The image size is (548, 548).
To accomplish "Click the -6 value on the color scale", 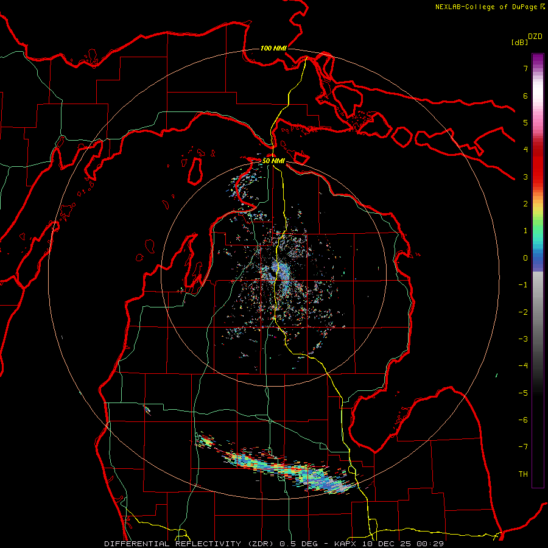I will (x=523, y=420).
